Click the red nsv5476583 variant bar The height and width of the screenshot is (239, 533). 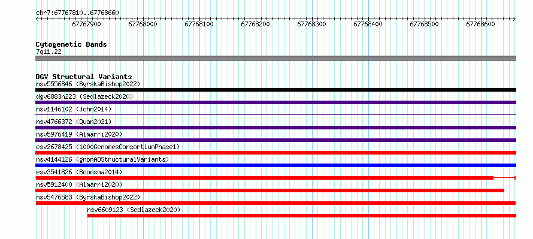[x=275, y=203]
